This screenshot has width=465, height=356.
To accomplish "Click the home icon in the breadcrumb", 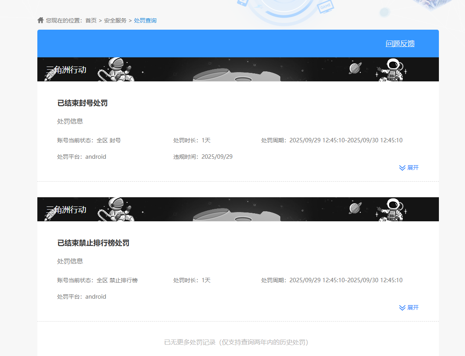I will [40, 20].
